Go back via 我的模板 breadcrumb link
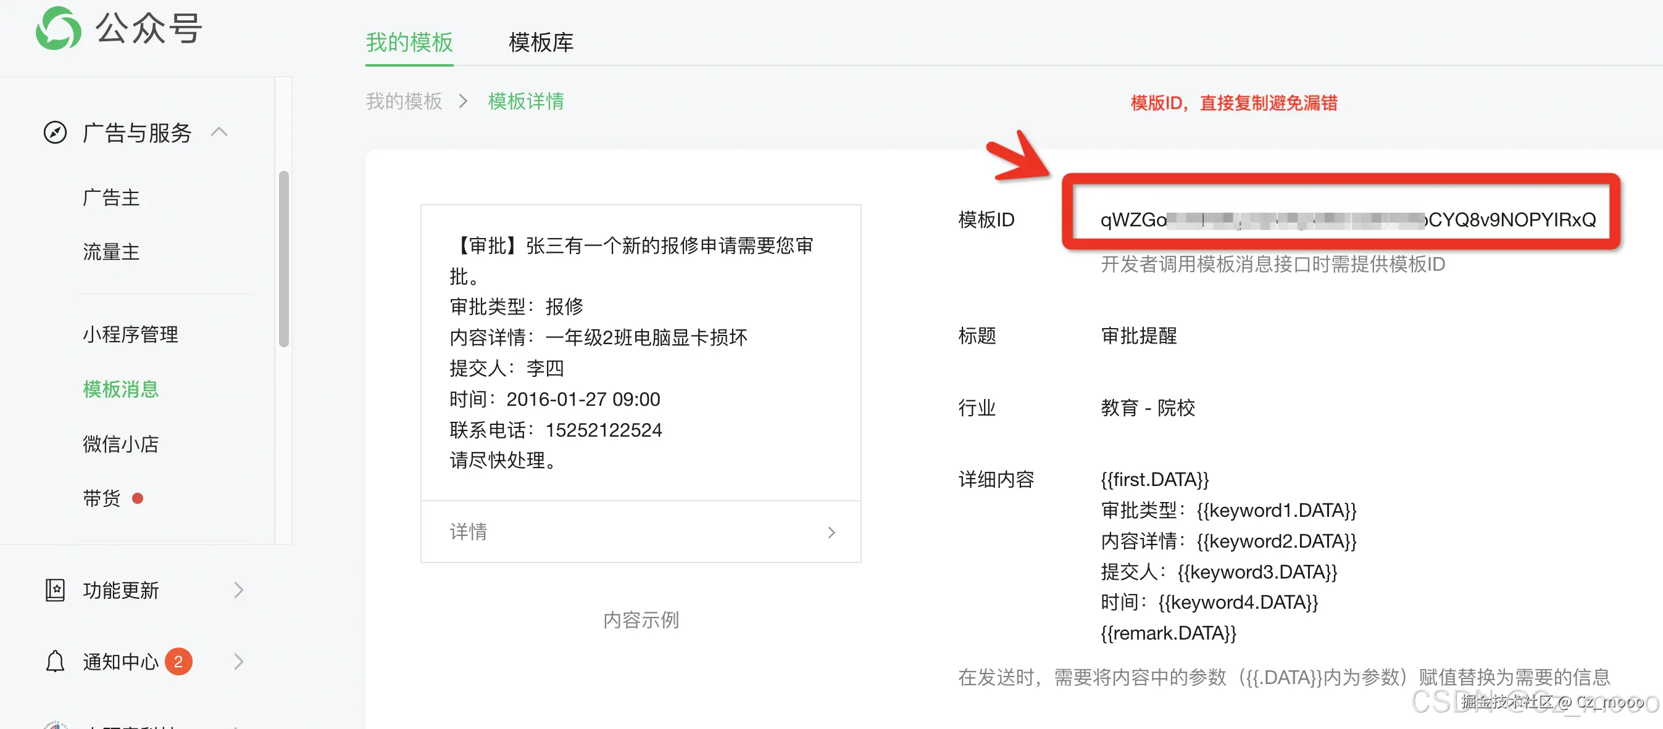 click(404, 101)
